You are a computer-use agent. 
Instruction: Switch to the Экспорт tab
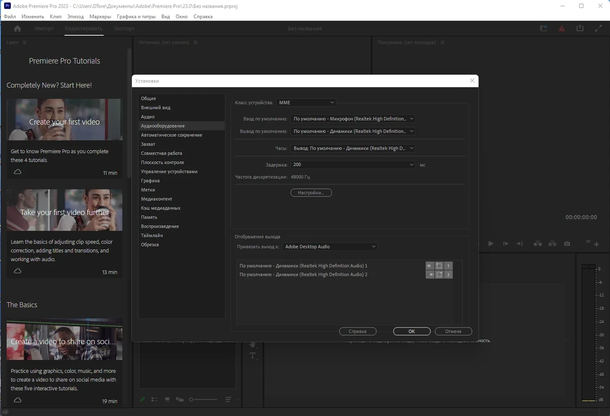(124, 28)
